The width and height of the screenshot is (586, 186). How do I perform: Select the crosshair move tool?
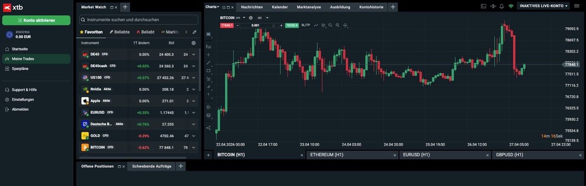[x=345, y=25]
